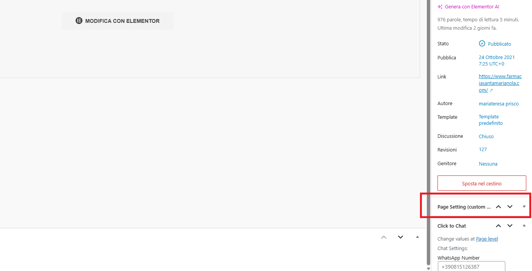Focus the WhatsApp Number input field

click(471, 266)
